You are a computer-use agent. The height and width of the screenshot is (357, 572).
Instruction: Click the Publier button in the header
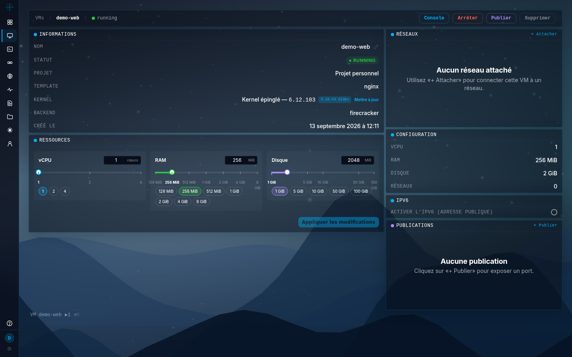pos(501,18)
